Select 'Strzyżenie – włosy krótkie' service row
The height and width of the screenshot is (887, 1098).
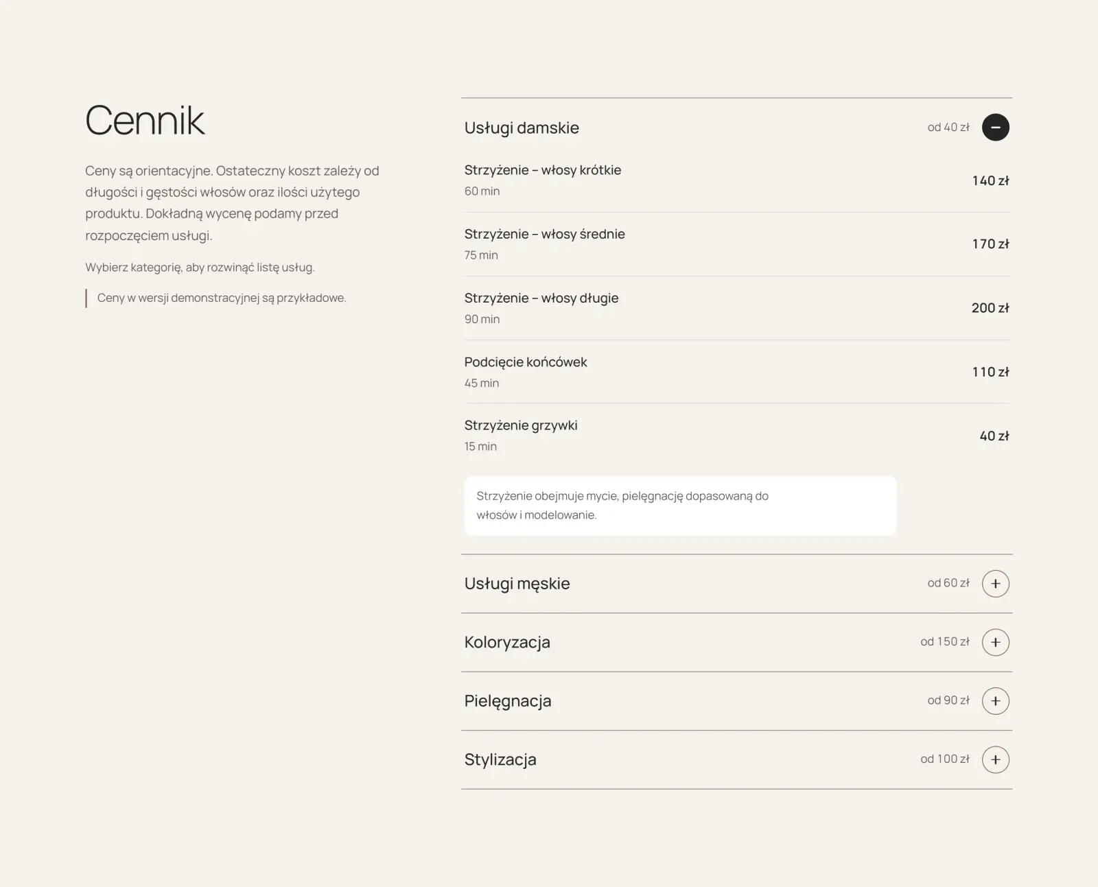tap(736, 180)
